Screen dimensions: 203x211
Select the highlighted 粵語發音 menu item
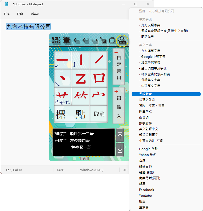point(166,94)
